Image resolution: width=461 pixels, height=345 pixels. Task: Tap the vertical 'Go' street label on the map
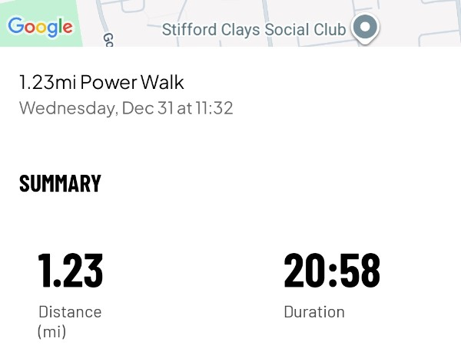pyautogui.click(x=108, y=38)
